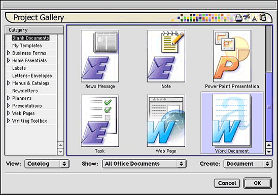Click the Word Document label text

232,151
